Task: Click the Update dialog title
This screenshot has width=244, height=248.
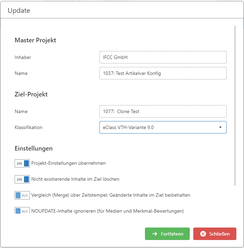Action: (19, 11)
